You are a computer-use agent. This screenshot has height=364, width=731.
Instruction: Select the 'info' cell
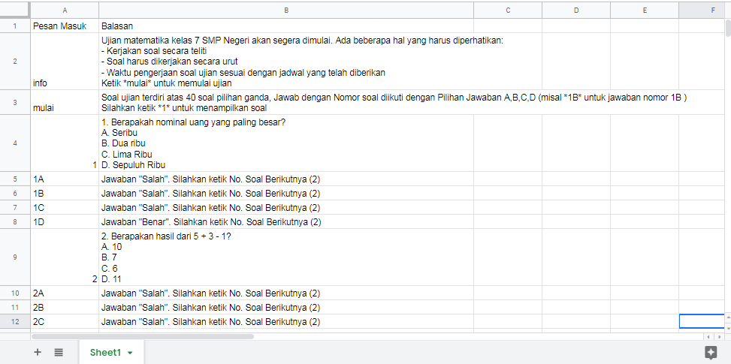65,62
